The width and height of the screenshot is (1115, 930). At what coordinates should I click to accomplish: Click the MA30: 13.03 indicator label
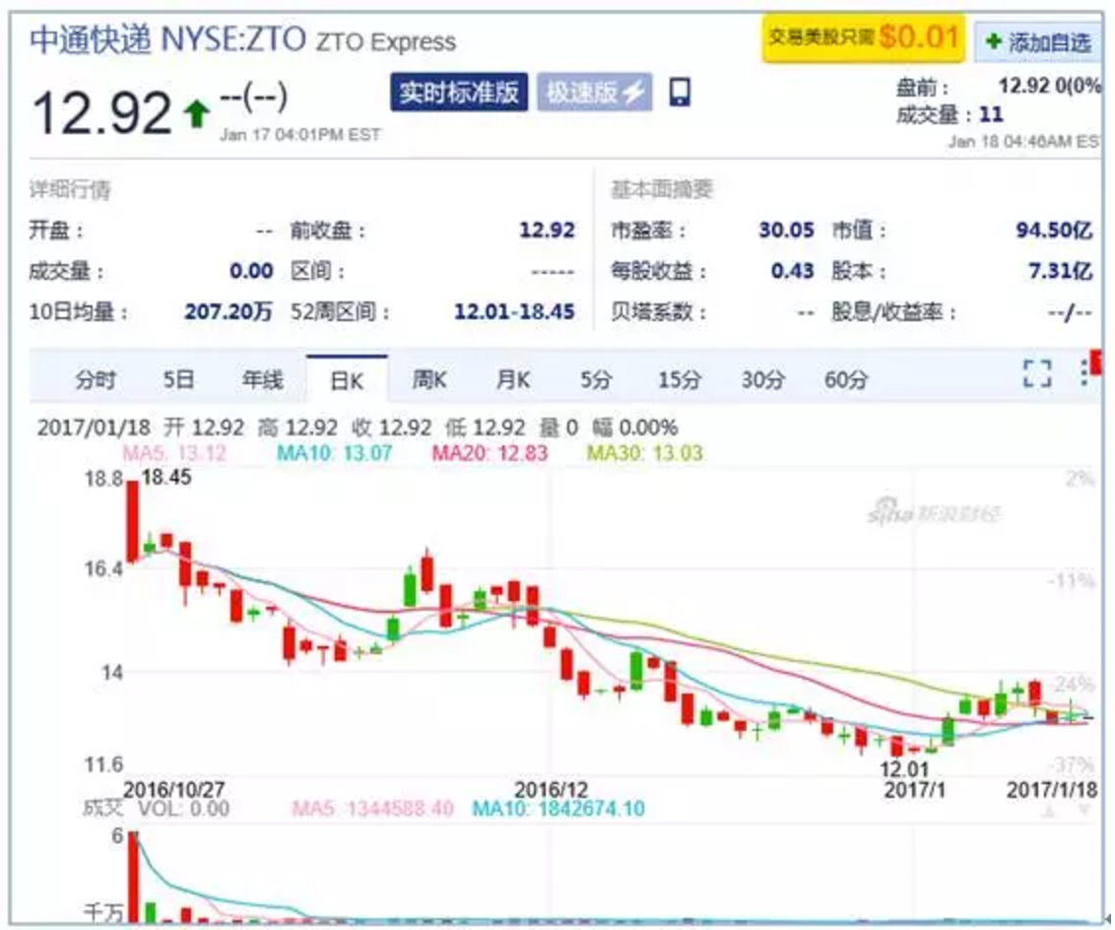(x=645, y=453)
